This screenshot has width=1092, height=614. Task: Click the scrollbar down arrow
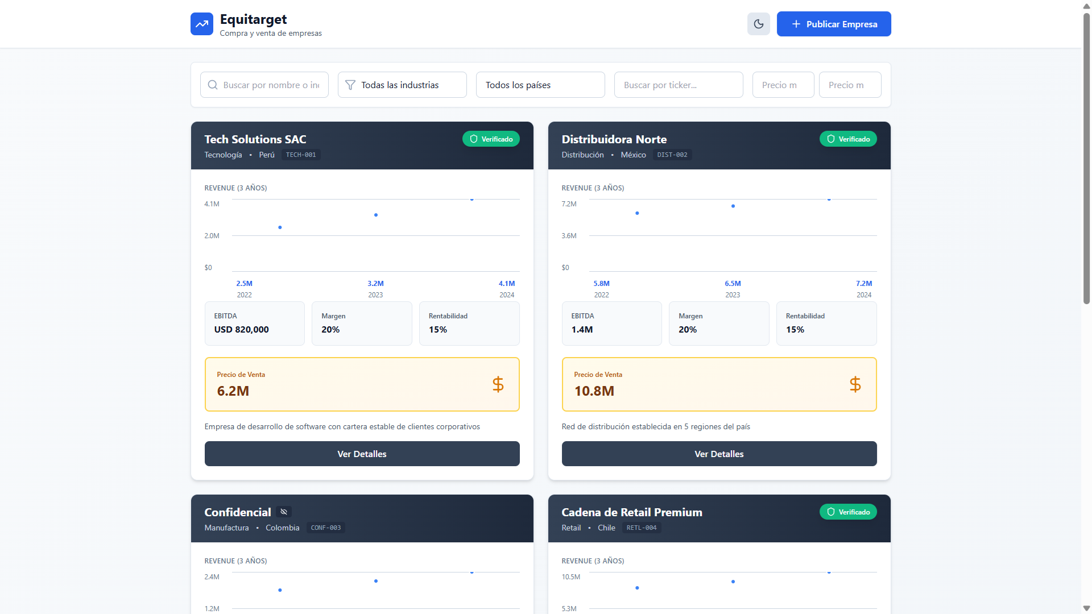coord(1086,608)
